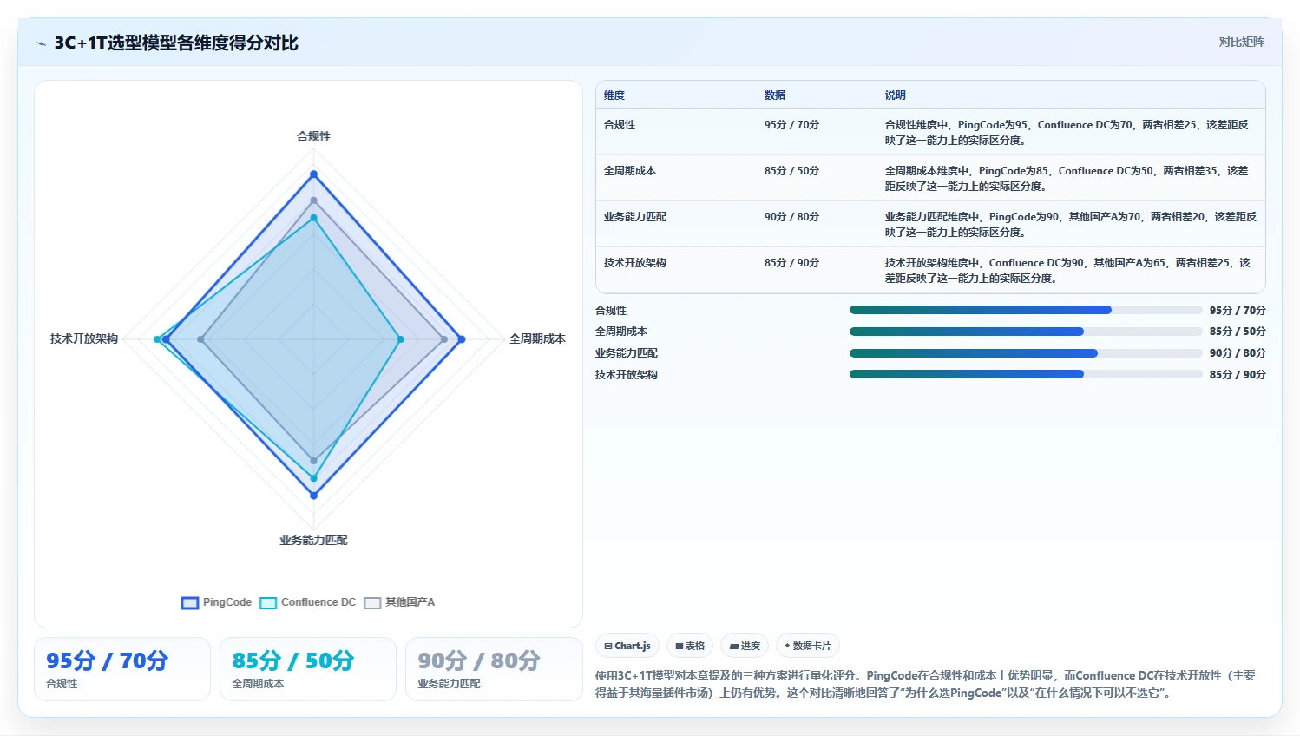Image resolution: width=1300 pixels, height=736 pixels.
Task: Click the 业务能力匹配 row description text
Action: [1070, 225]
